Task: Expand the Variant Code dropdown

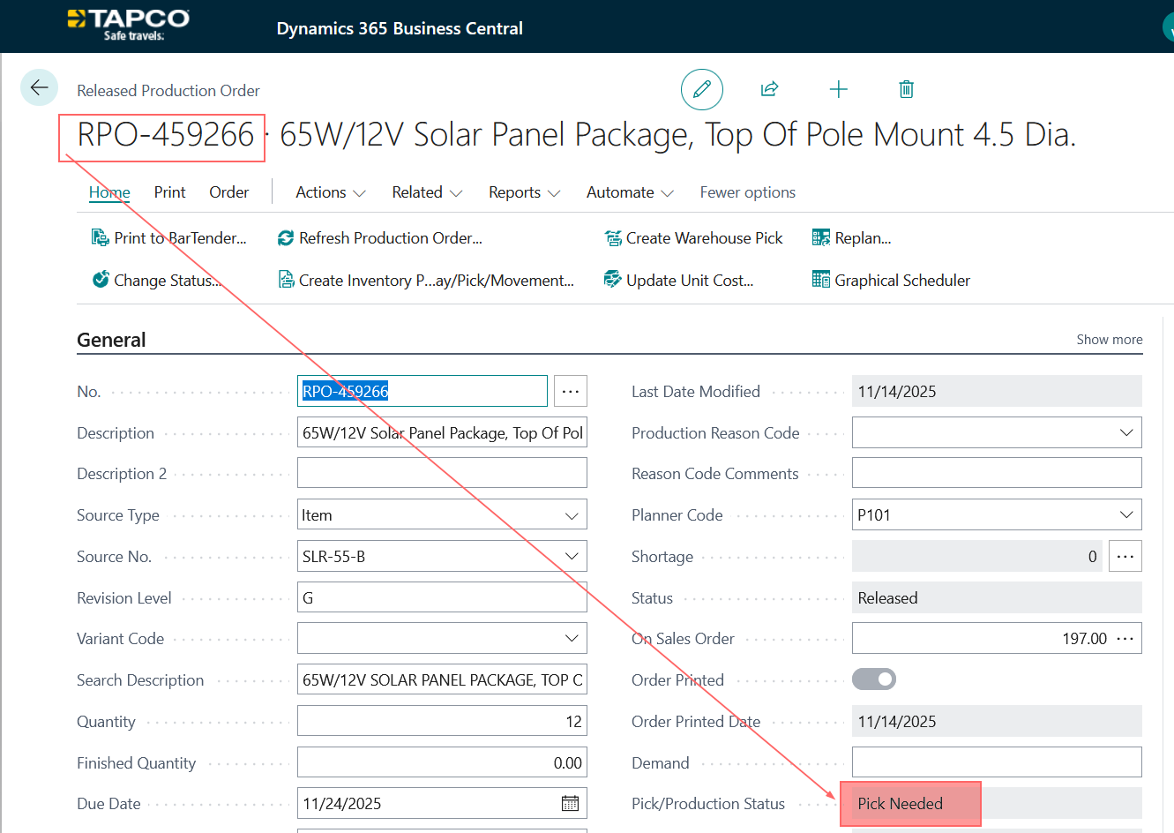Action: (x=572, y=639)
